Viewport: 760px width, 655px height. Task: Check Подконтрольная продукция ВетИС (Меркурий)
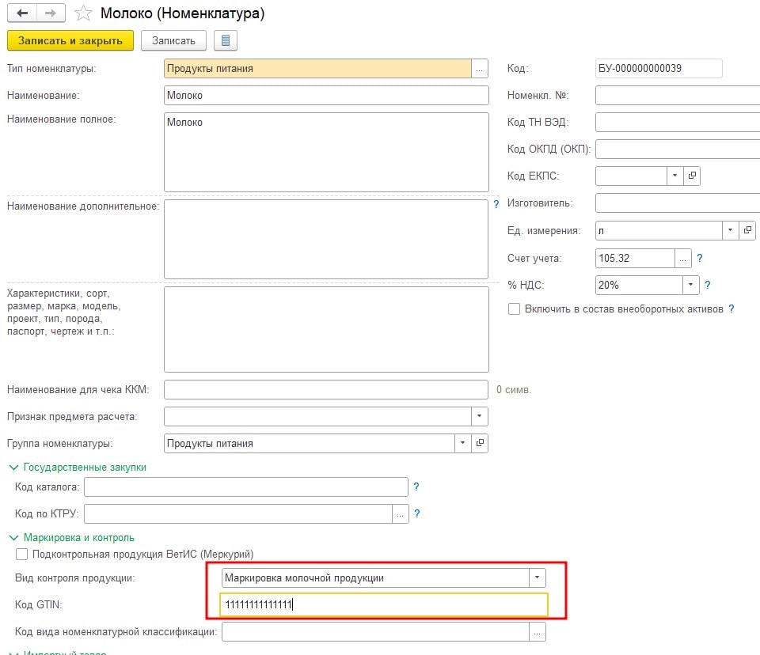[22, 554]
